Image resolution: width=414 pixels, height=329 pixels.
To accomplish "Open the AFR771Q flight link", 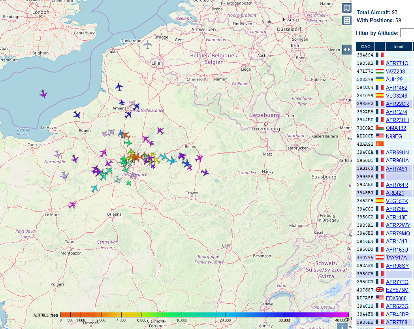I will (396, 63).
